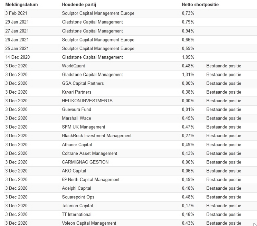Screen dimensions: 257x226
Task: Click Voleon Capital Management in the last row
Action: coord(89,223)
